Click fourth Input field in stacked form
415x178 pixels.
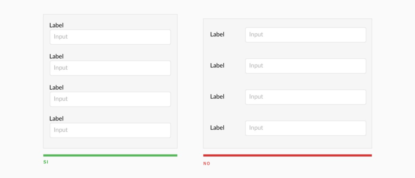(110, 130)
